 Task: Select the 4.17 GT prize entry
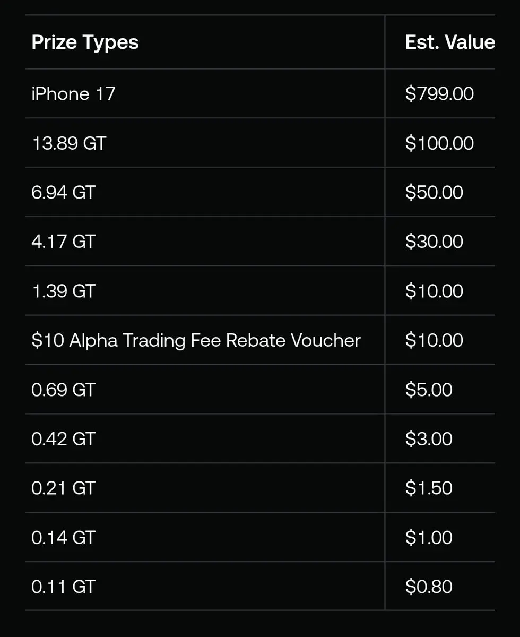coord(63,242)
